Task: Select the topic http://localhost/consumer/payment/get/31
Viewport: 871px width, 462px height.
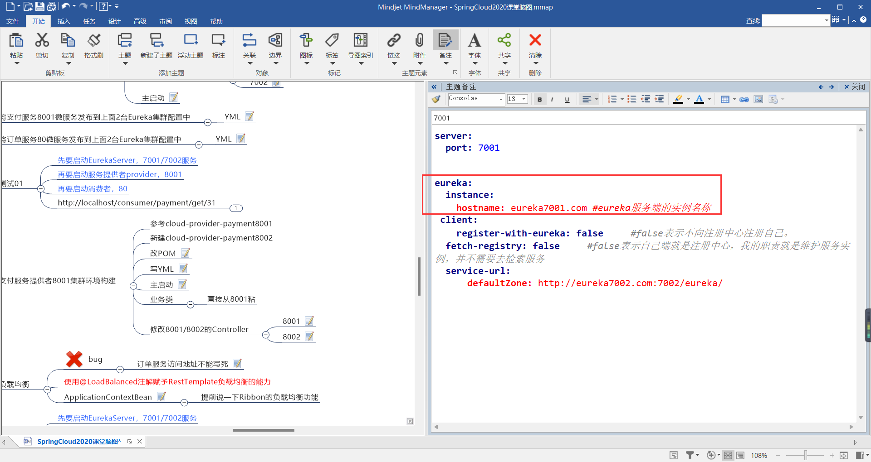Action: [137, 203]
